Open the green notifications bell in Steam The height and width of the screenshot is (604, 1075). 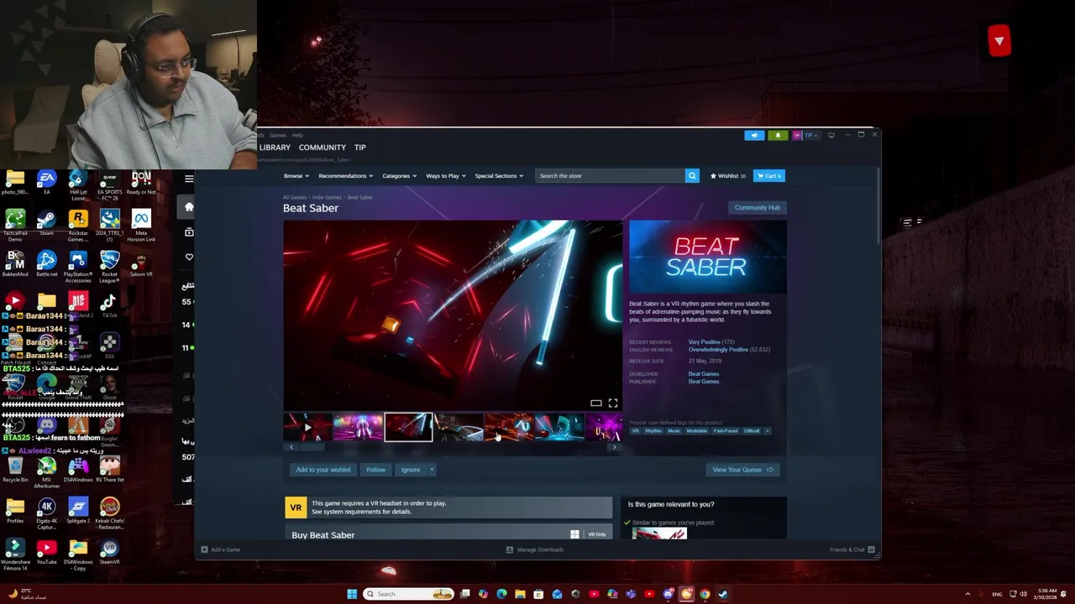coord(778,135)
